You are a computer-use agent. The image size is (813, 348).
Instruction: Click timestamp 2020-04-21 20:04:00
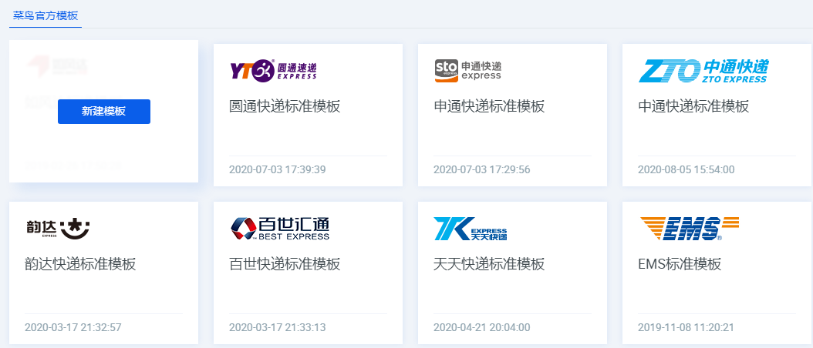pyautogui.click(x=481, y=327)
